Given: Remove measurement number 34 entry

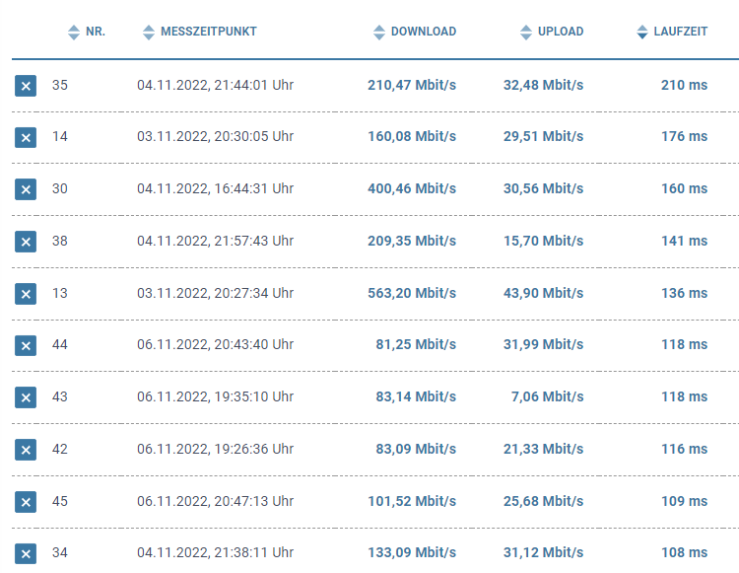Looking at the screenshot, I should (x=26, y=553).
